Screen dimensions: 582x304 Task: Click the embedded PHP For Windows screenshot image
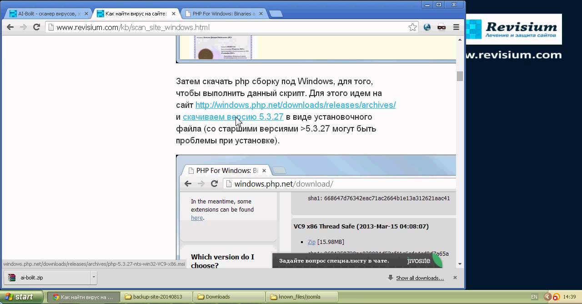tap(316, 212)
